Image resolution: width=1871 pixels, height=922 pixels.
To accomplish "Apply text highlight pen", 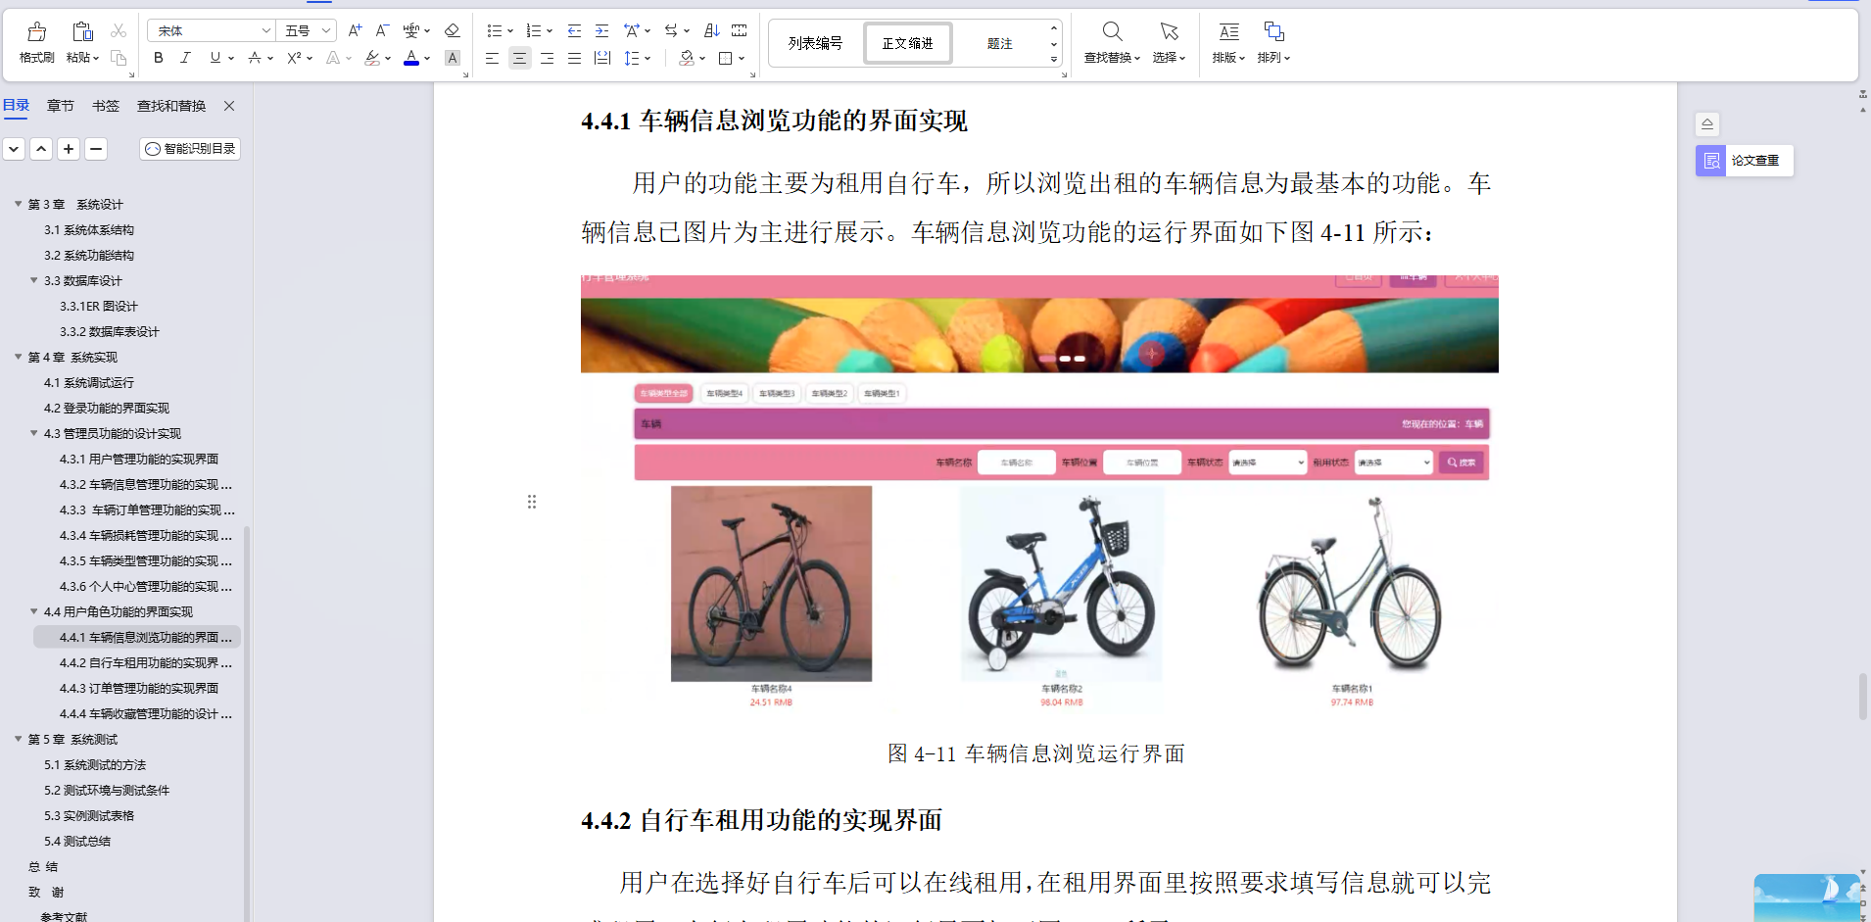I will pos(372,58).
